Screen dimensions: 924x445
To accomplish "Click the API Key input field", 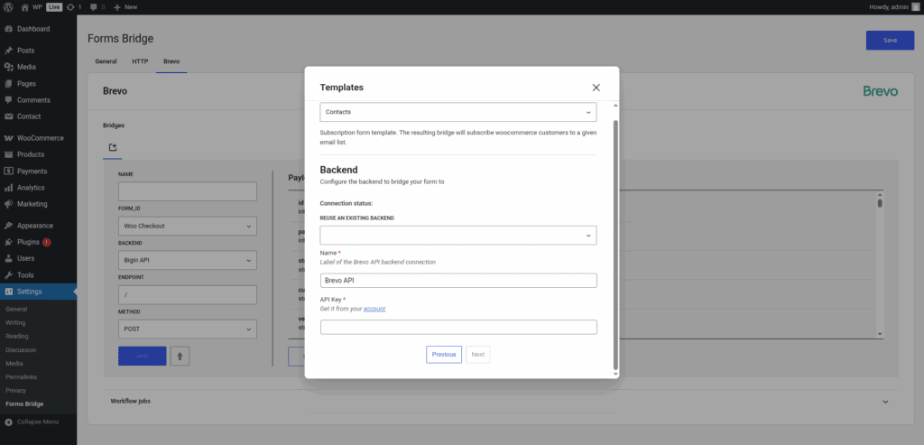I will [458, 327].
